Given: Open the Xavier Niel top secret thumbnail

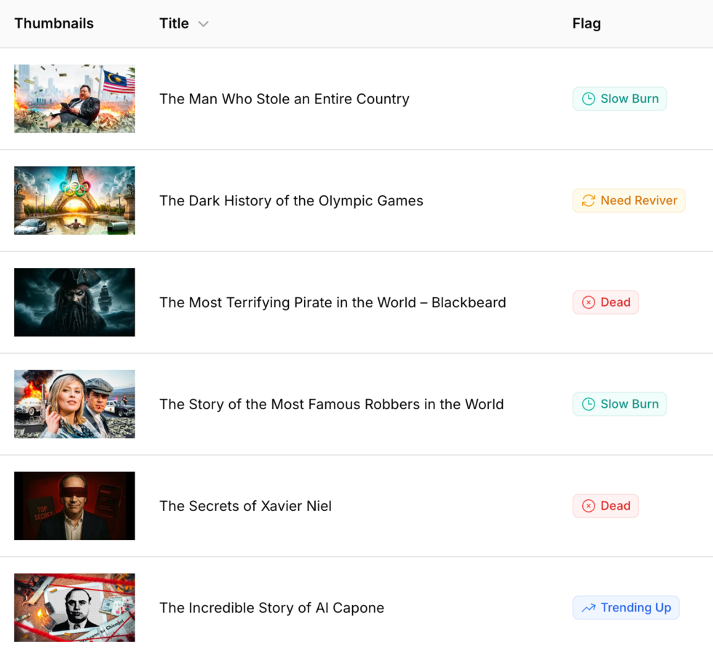Looking at the screenshot, I should (74, 507).
